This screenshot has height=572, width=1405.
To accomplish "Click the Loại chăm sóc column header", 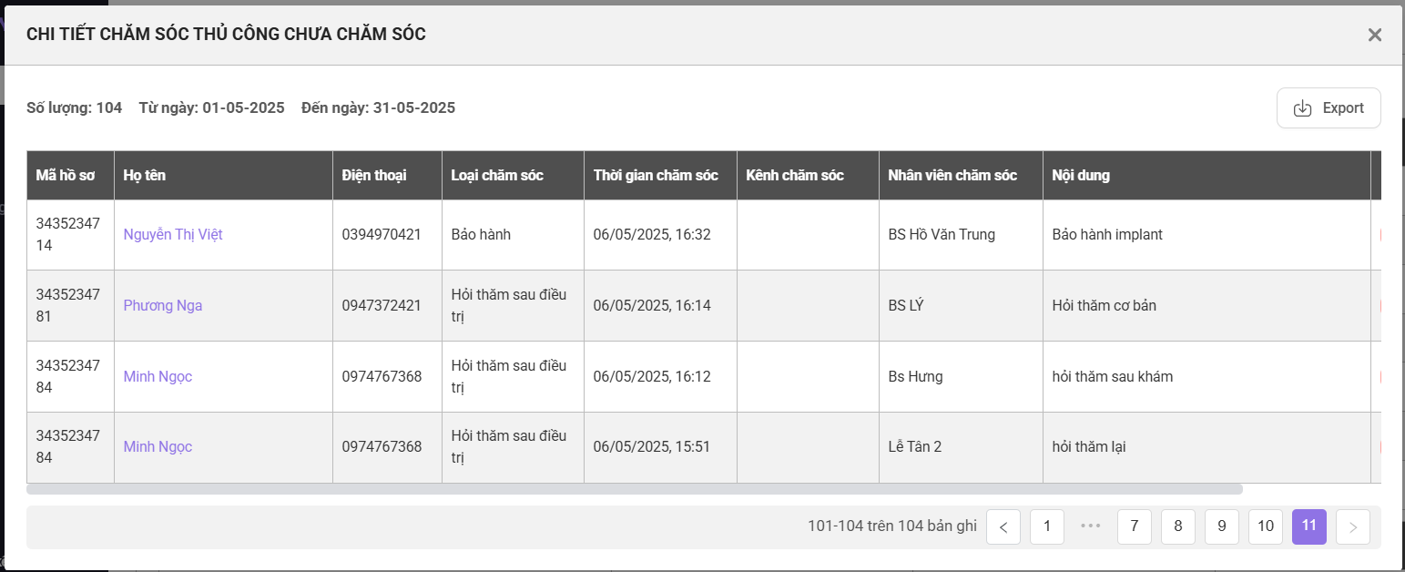I will [x=497, y=176].
